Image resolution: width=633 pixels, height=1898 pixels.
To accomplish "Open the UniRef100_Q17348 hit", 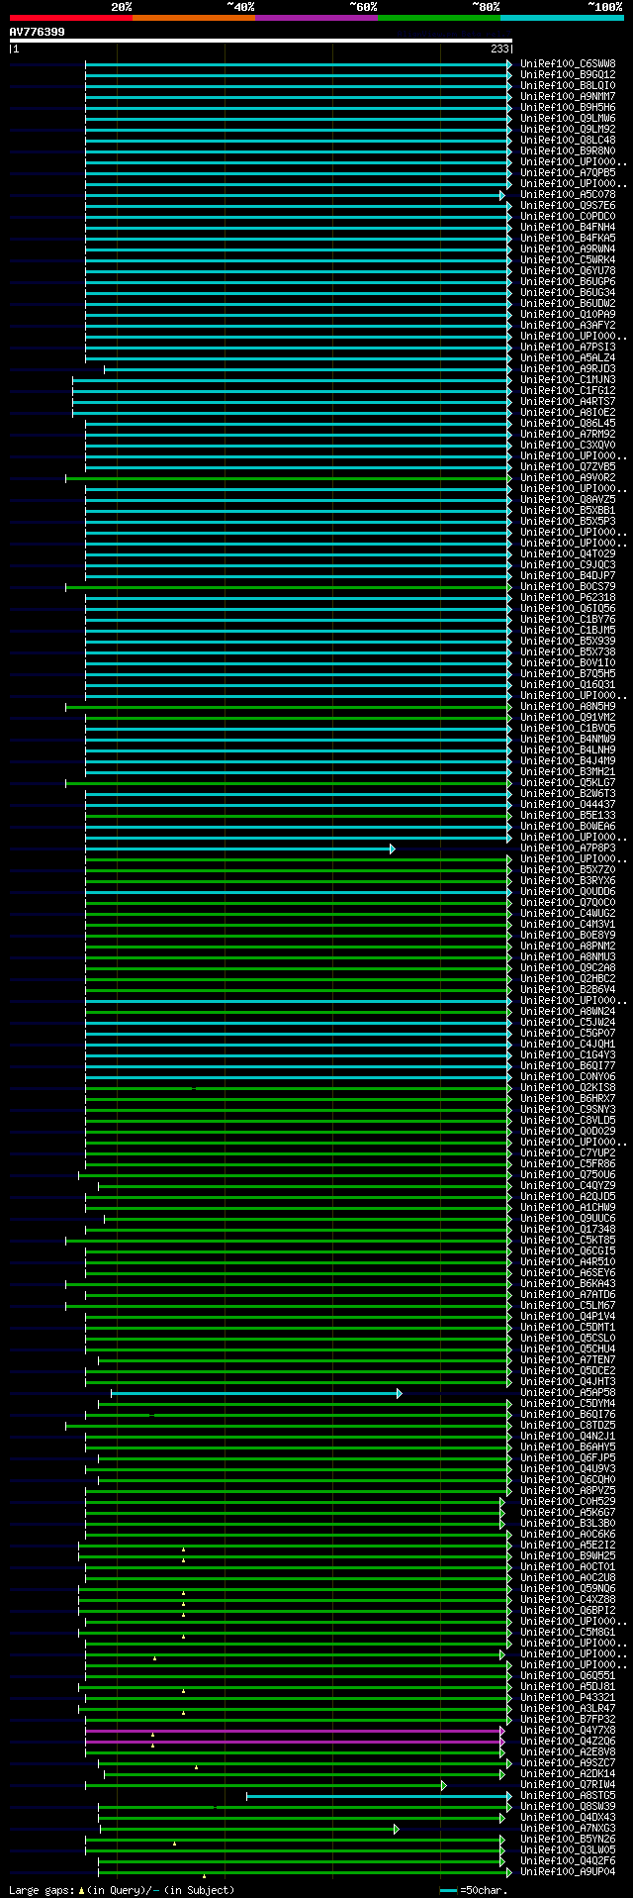I will click(x=568, y=1230).
